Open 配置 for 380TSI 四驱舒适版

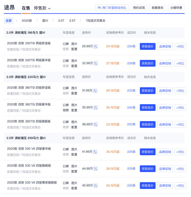(x=74, y=93)
